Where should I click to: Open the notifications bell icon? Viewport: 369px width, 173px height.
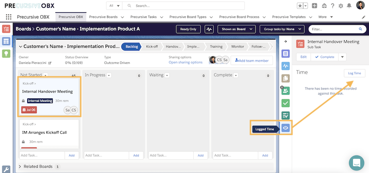coord(350,6)
